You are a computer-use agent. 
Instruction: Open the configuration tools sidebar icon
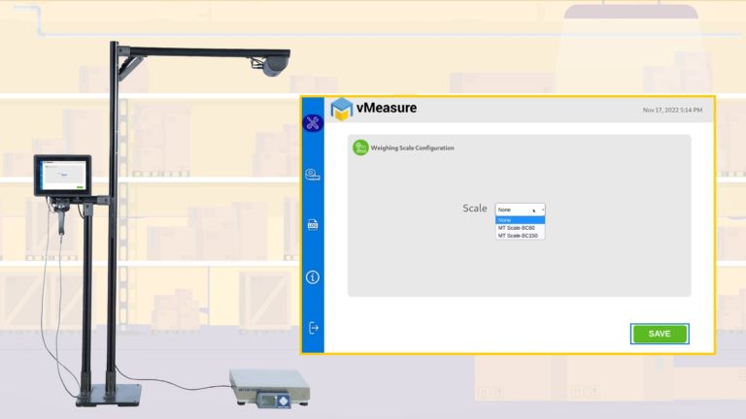click(x=313, y=123)
